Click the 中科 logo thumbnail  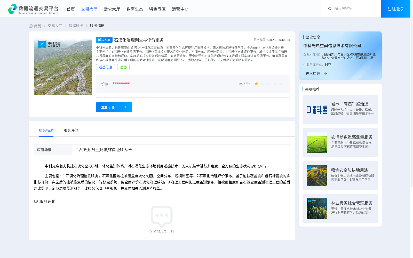click(317, 110)
